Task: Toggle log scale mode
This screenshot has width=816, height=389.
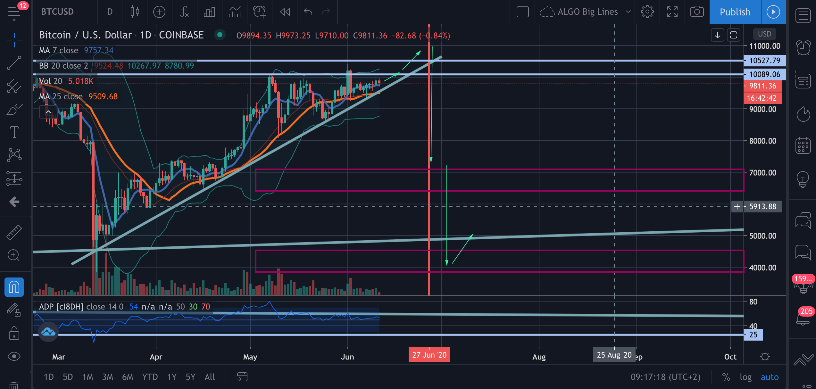Action: coord(745,377)
